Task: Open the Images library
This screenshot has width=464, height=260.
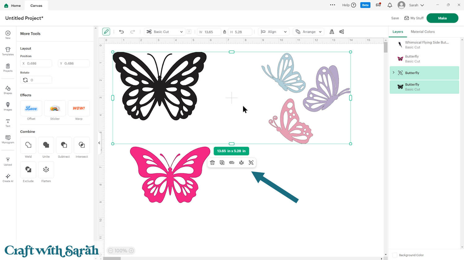Action: pyautogui.click(x=8, y=106)
